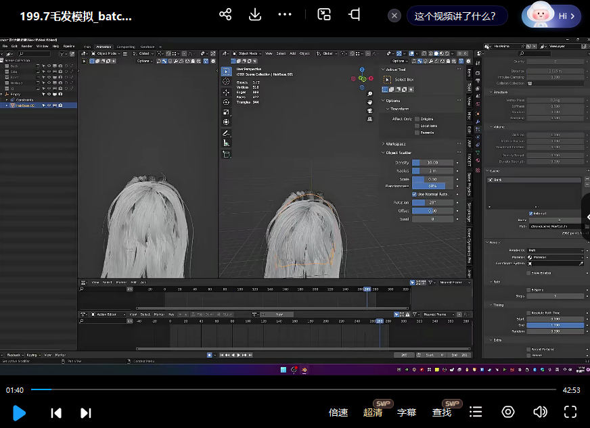Select the Move tool in viewport toolbar
Screen dimensions: 590x428
[226, 91]
